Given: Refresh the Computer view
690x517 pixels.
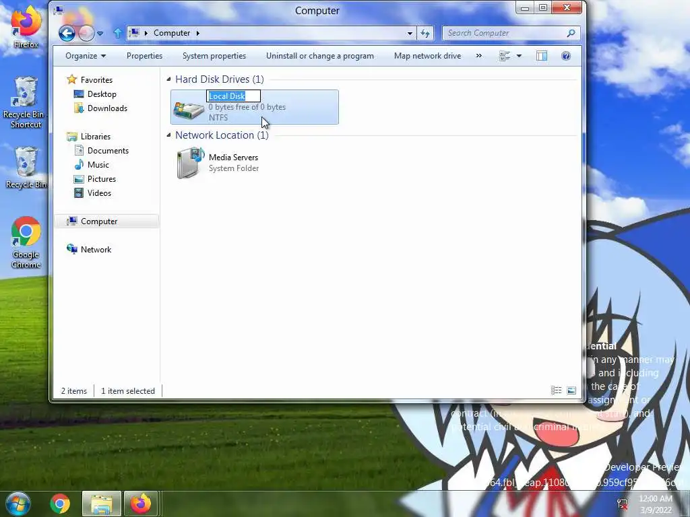Looking at the screenshot, I should click(425, 34).
